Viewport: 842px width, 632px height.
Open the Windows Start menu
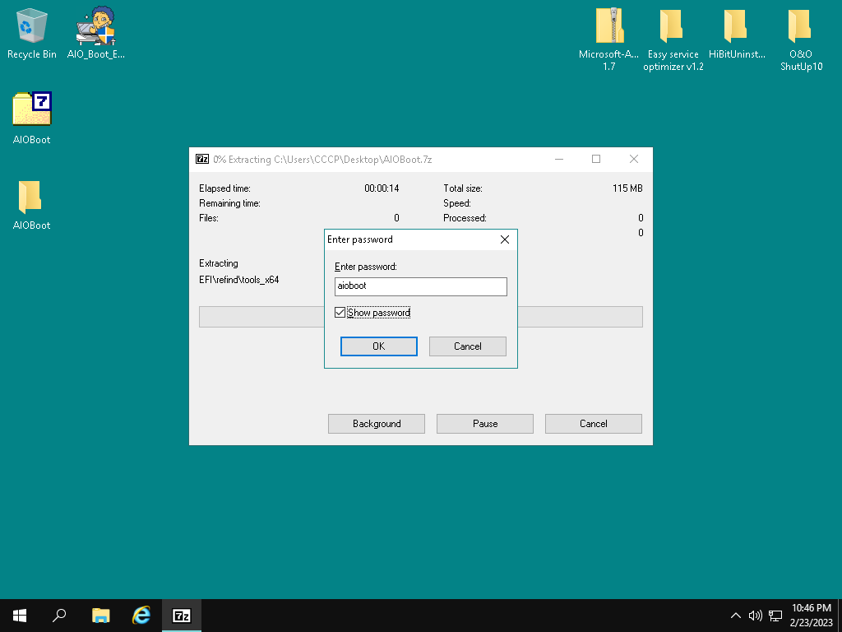click(19, 616)
